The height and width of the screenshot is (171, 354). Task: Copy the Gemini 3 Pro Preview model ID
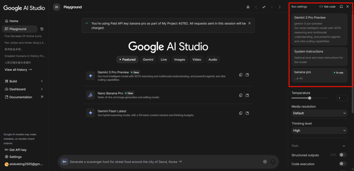tap(241, 75)
